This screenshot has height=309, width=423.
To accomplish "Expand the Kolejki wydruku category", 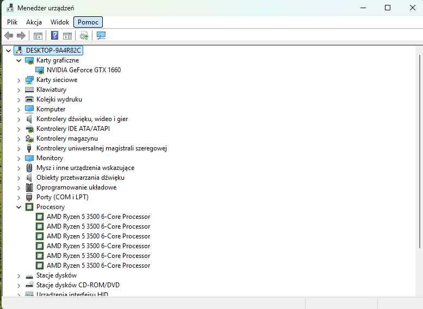I will point(18,100).
